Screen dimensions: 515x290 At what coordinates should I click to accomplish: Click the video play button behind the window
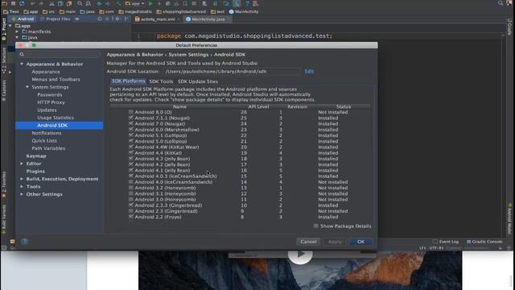(x=300, y=255)
